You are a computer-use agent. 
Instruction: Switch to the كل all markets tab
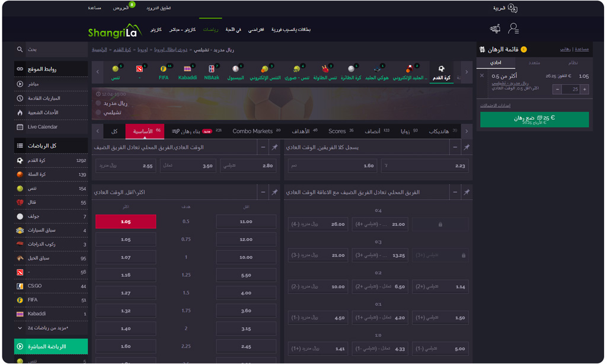point(114,131)
